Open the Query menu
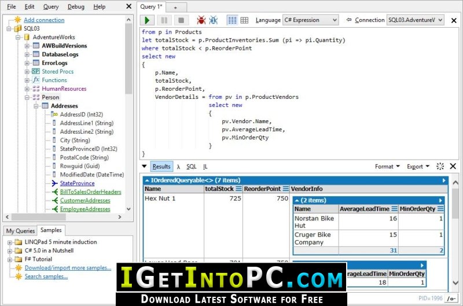Image resolution: width=463 pixels, height=306 pixels. click(x=51, y=7)
